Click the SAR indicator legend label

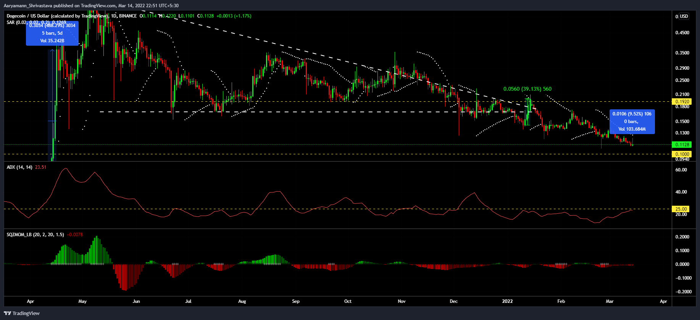11,22
